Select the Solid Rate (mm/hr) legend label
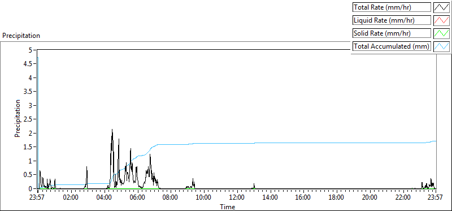The width and height of the screenshot is (452, 211). (x=392, y=33)
